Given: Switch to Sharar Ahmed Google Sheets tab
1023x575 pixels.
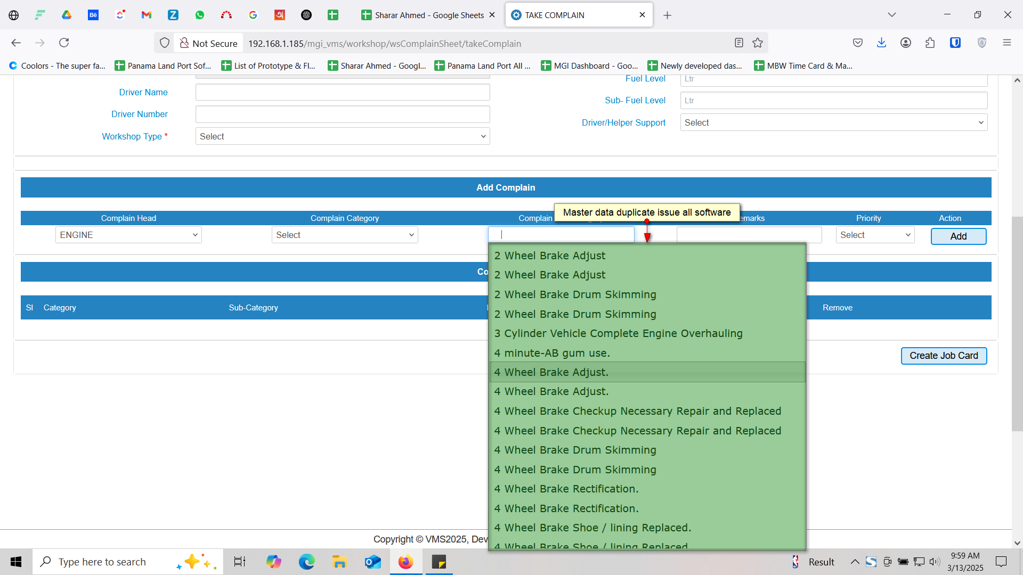Looking at the screenshot, I should tap(428, 15).
